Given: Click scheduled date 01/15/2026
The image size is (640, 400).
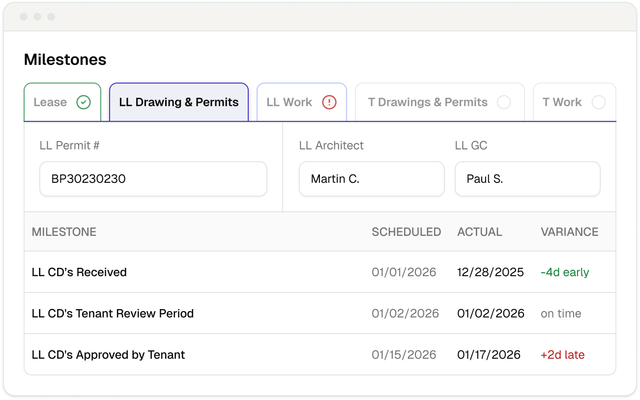Looking at the screenshot, I should [x=404, y=355].
